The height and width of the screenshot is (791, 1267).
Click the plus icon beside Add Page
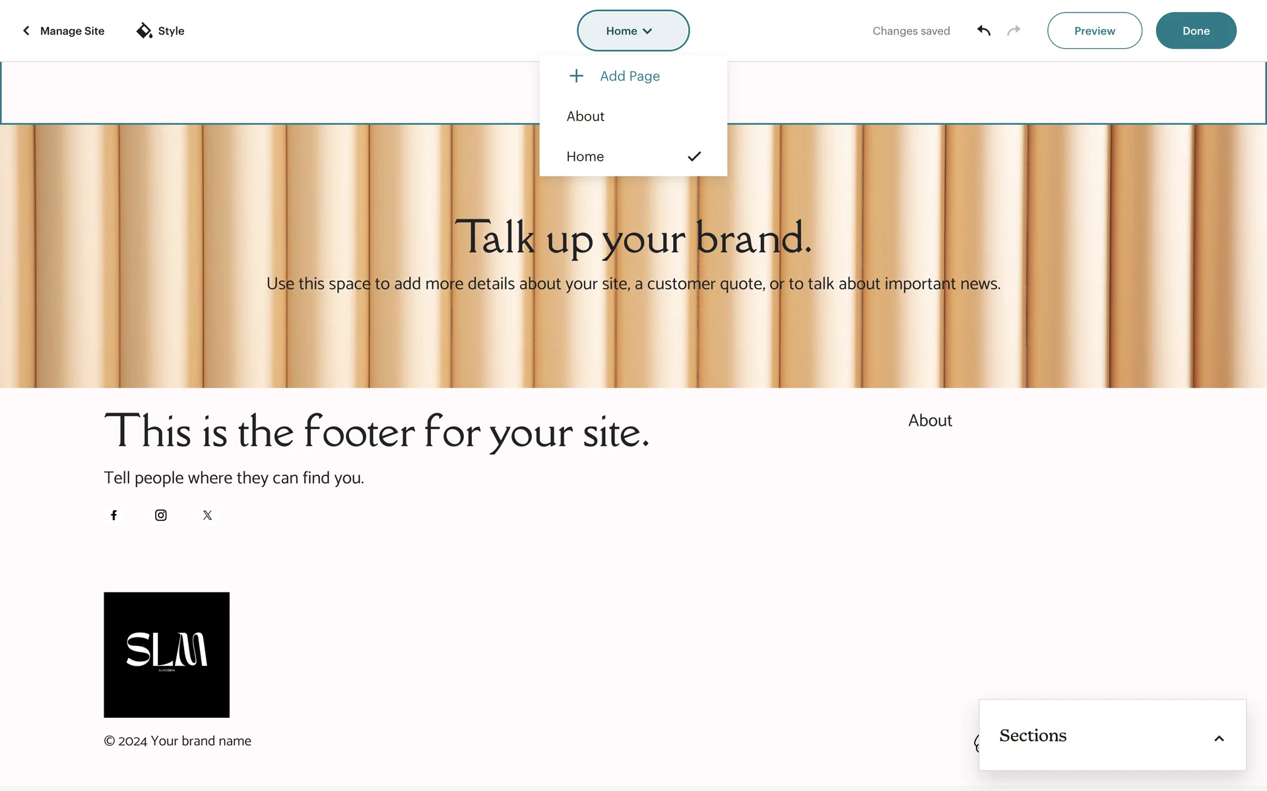pyautogui.click(x=576, y=76)
